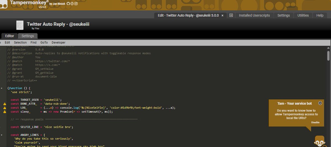Viewport: 331px width, 147px height.
Task: Click warning icon on sleep line
Action: pyautogui.click(x=5, y=112)
